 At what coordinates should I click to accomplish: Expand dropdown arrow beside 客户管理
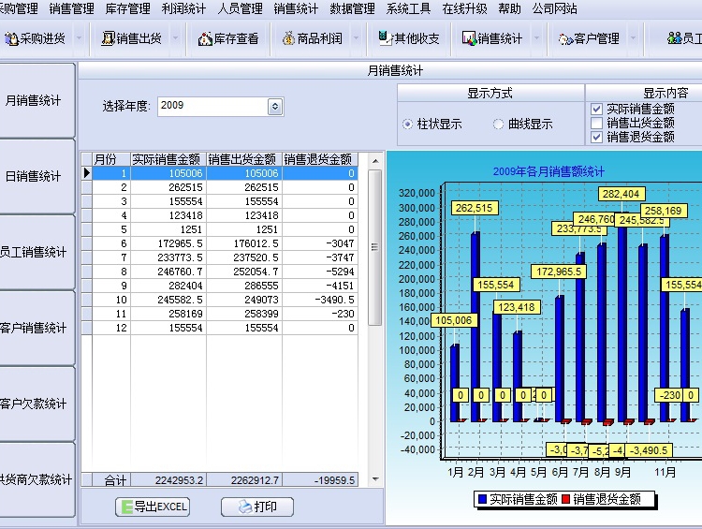[633, 38]
